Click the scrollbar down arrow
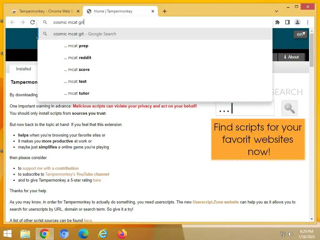 point(312,219)
